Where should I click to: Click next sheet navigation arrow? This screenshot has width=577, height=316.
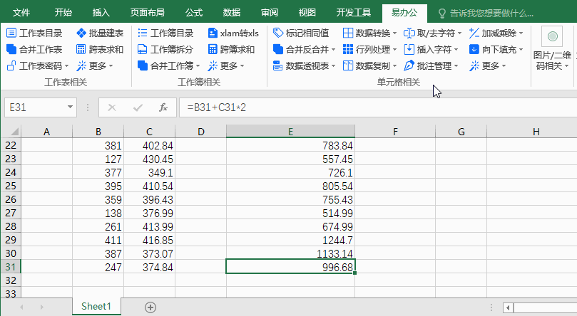(41, 307)
